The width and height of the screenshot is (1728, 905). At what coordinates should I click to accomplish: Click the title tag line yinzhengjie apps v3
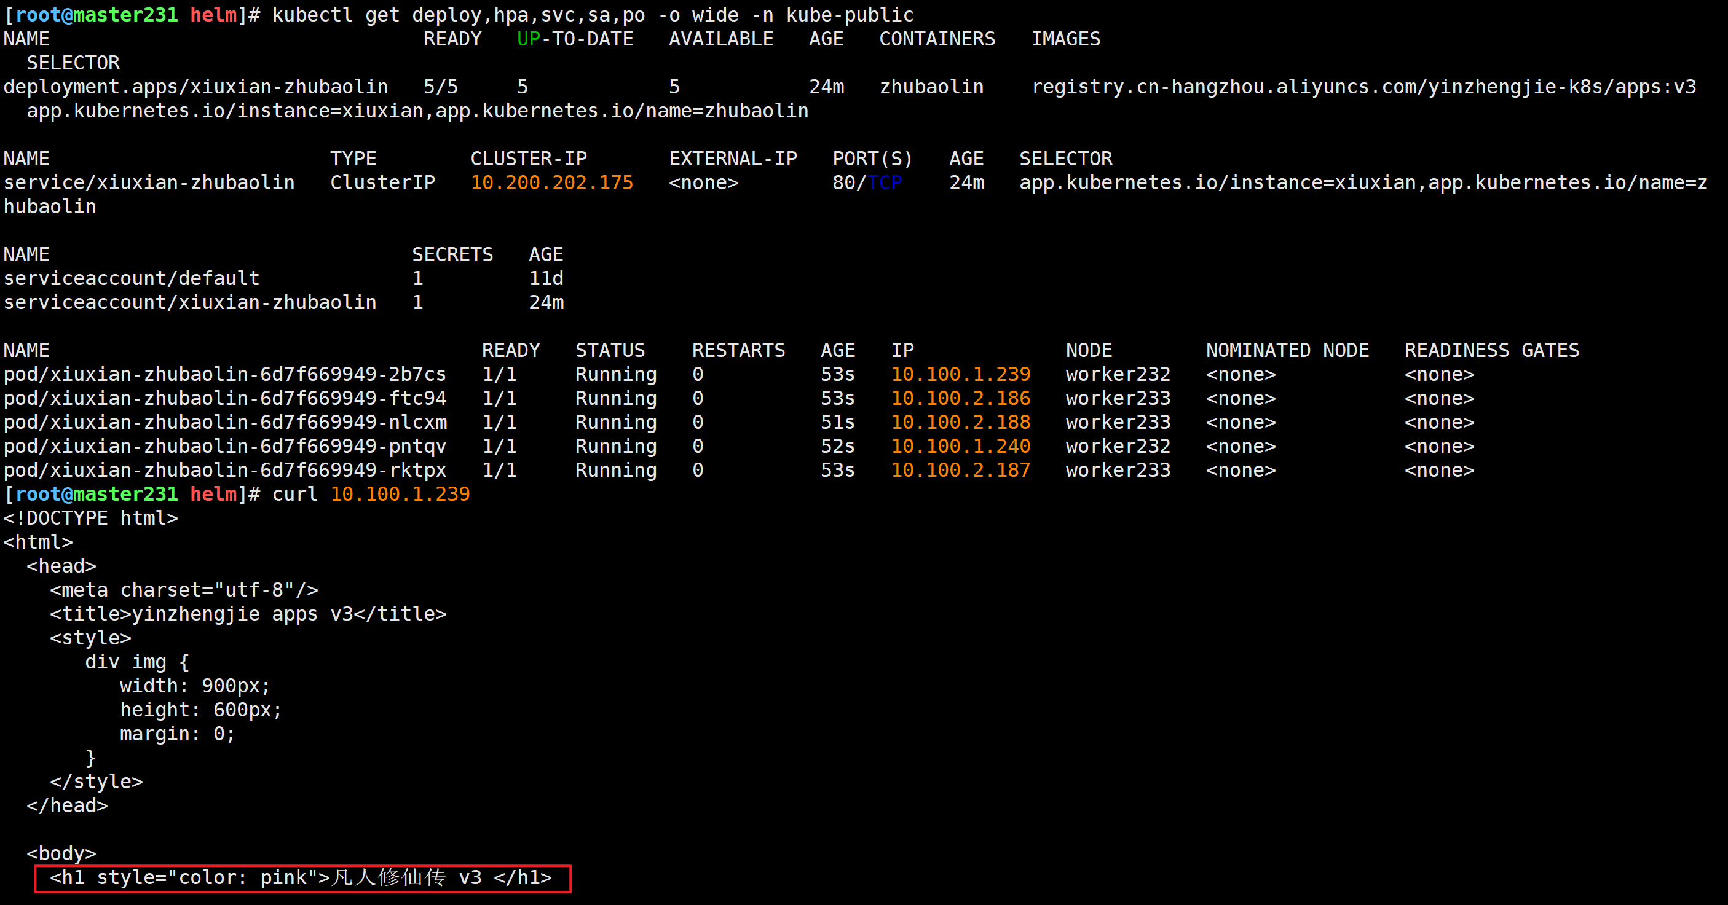[x=248, y=614]
